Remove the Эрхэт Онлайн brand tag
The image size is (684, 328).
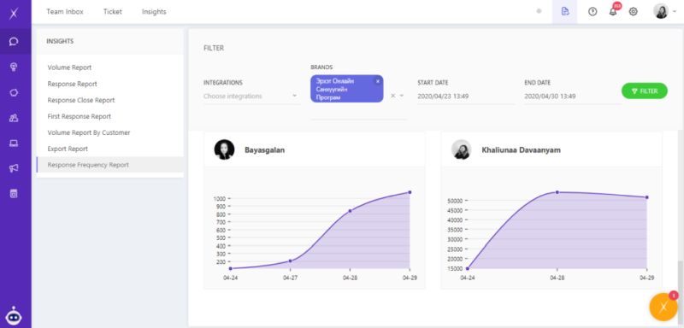coord(378,81)
